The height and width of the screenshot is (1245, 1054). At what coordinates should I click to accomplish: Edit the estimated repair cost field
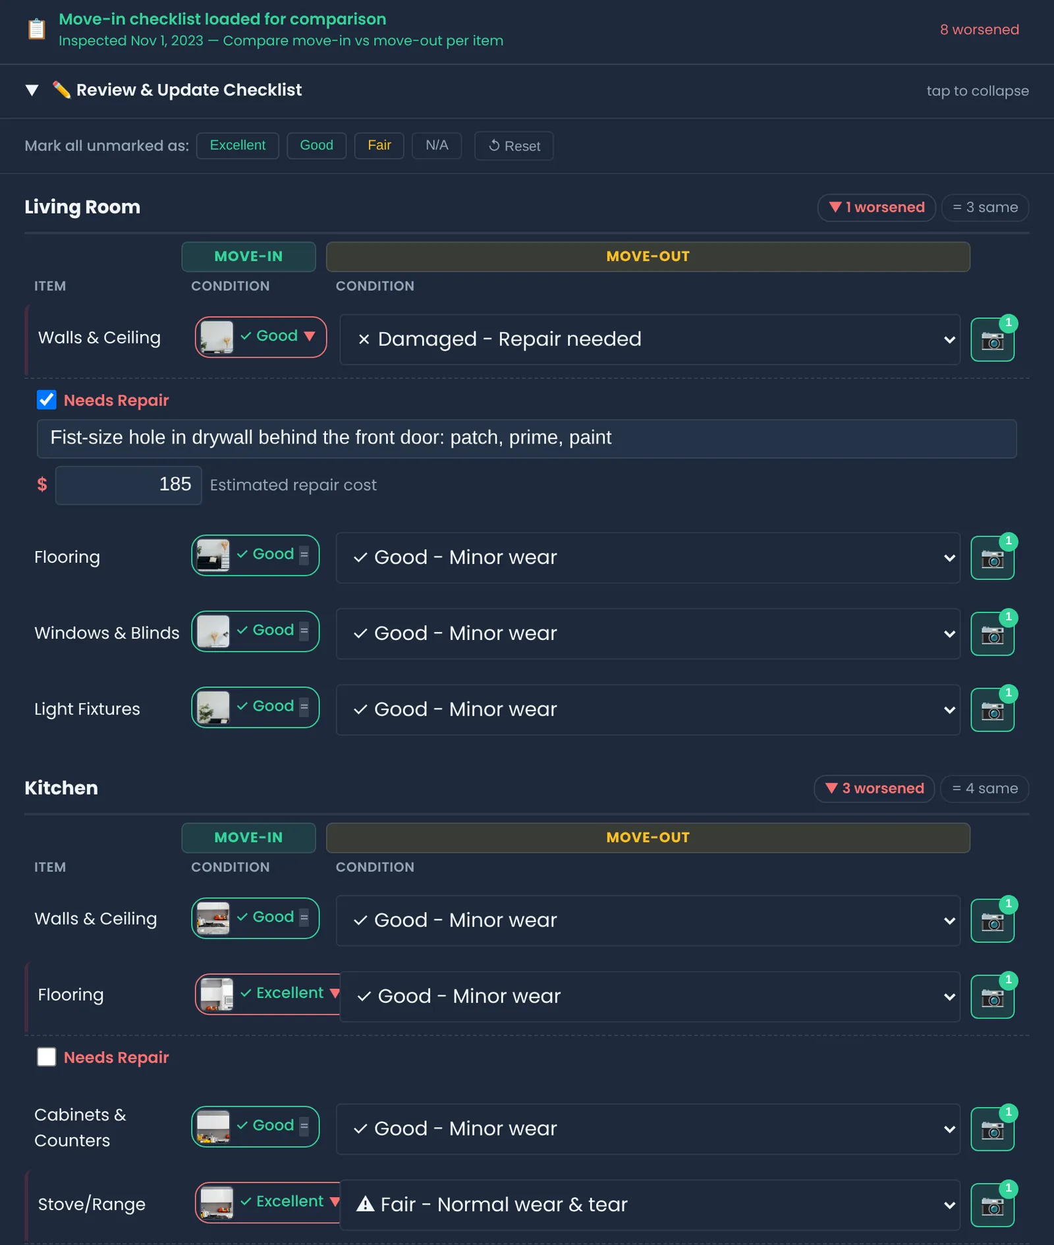coord(128,485)
